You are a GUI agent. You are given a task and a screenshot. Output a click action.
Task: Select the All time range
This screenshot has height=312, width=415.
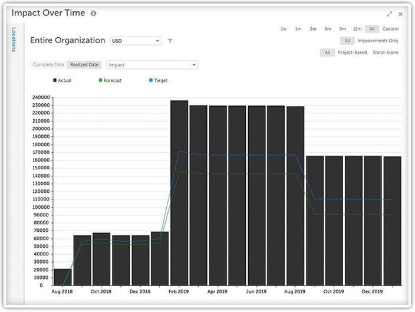click(372, 29)
